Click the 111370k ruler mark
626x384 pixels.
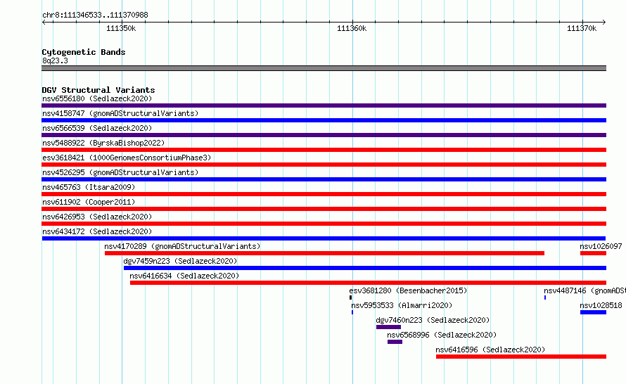pyautogui.click(x=582, y=28)
